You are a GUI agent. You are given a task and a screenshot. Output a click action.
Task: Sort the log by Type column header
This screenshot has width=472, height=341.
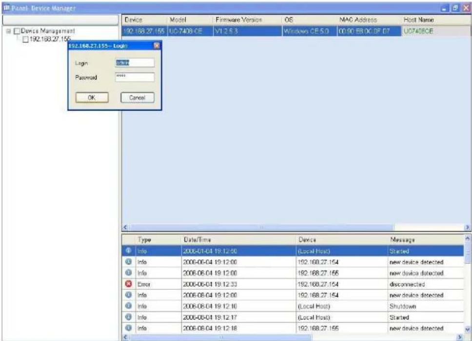(x=158, y=240)
